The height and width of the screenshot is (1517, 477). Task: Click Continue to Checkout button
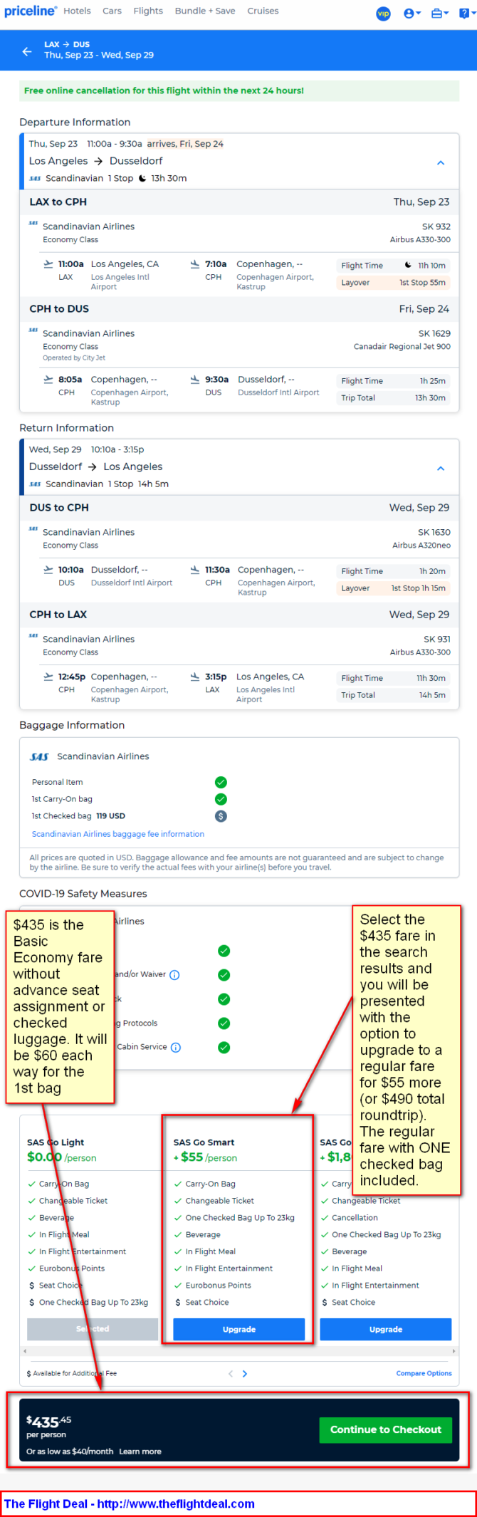[x=386, y=1429]
